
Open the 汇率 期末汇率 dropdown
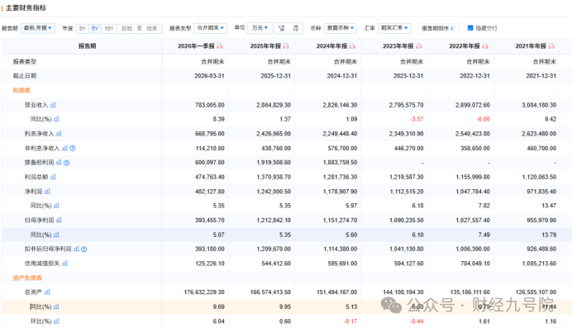(394, 28)
